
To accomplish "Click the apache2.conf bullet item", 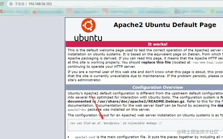I will tap(85, 137).
